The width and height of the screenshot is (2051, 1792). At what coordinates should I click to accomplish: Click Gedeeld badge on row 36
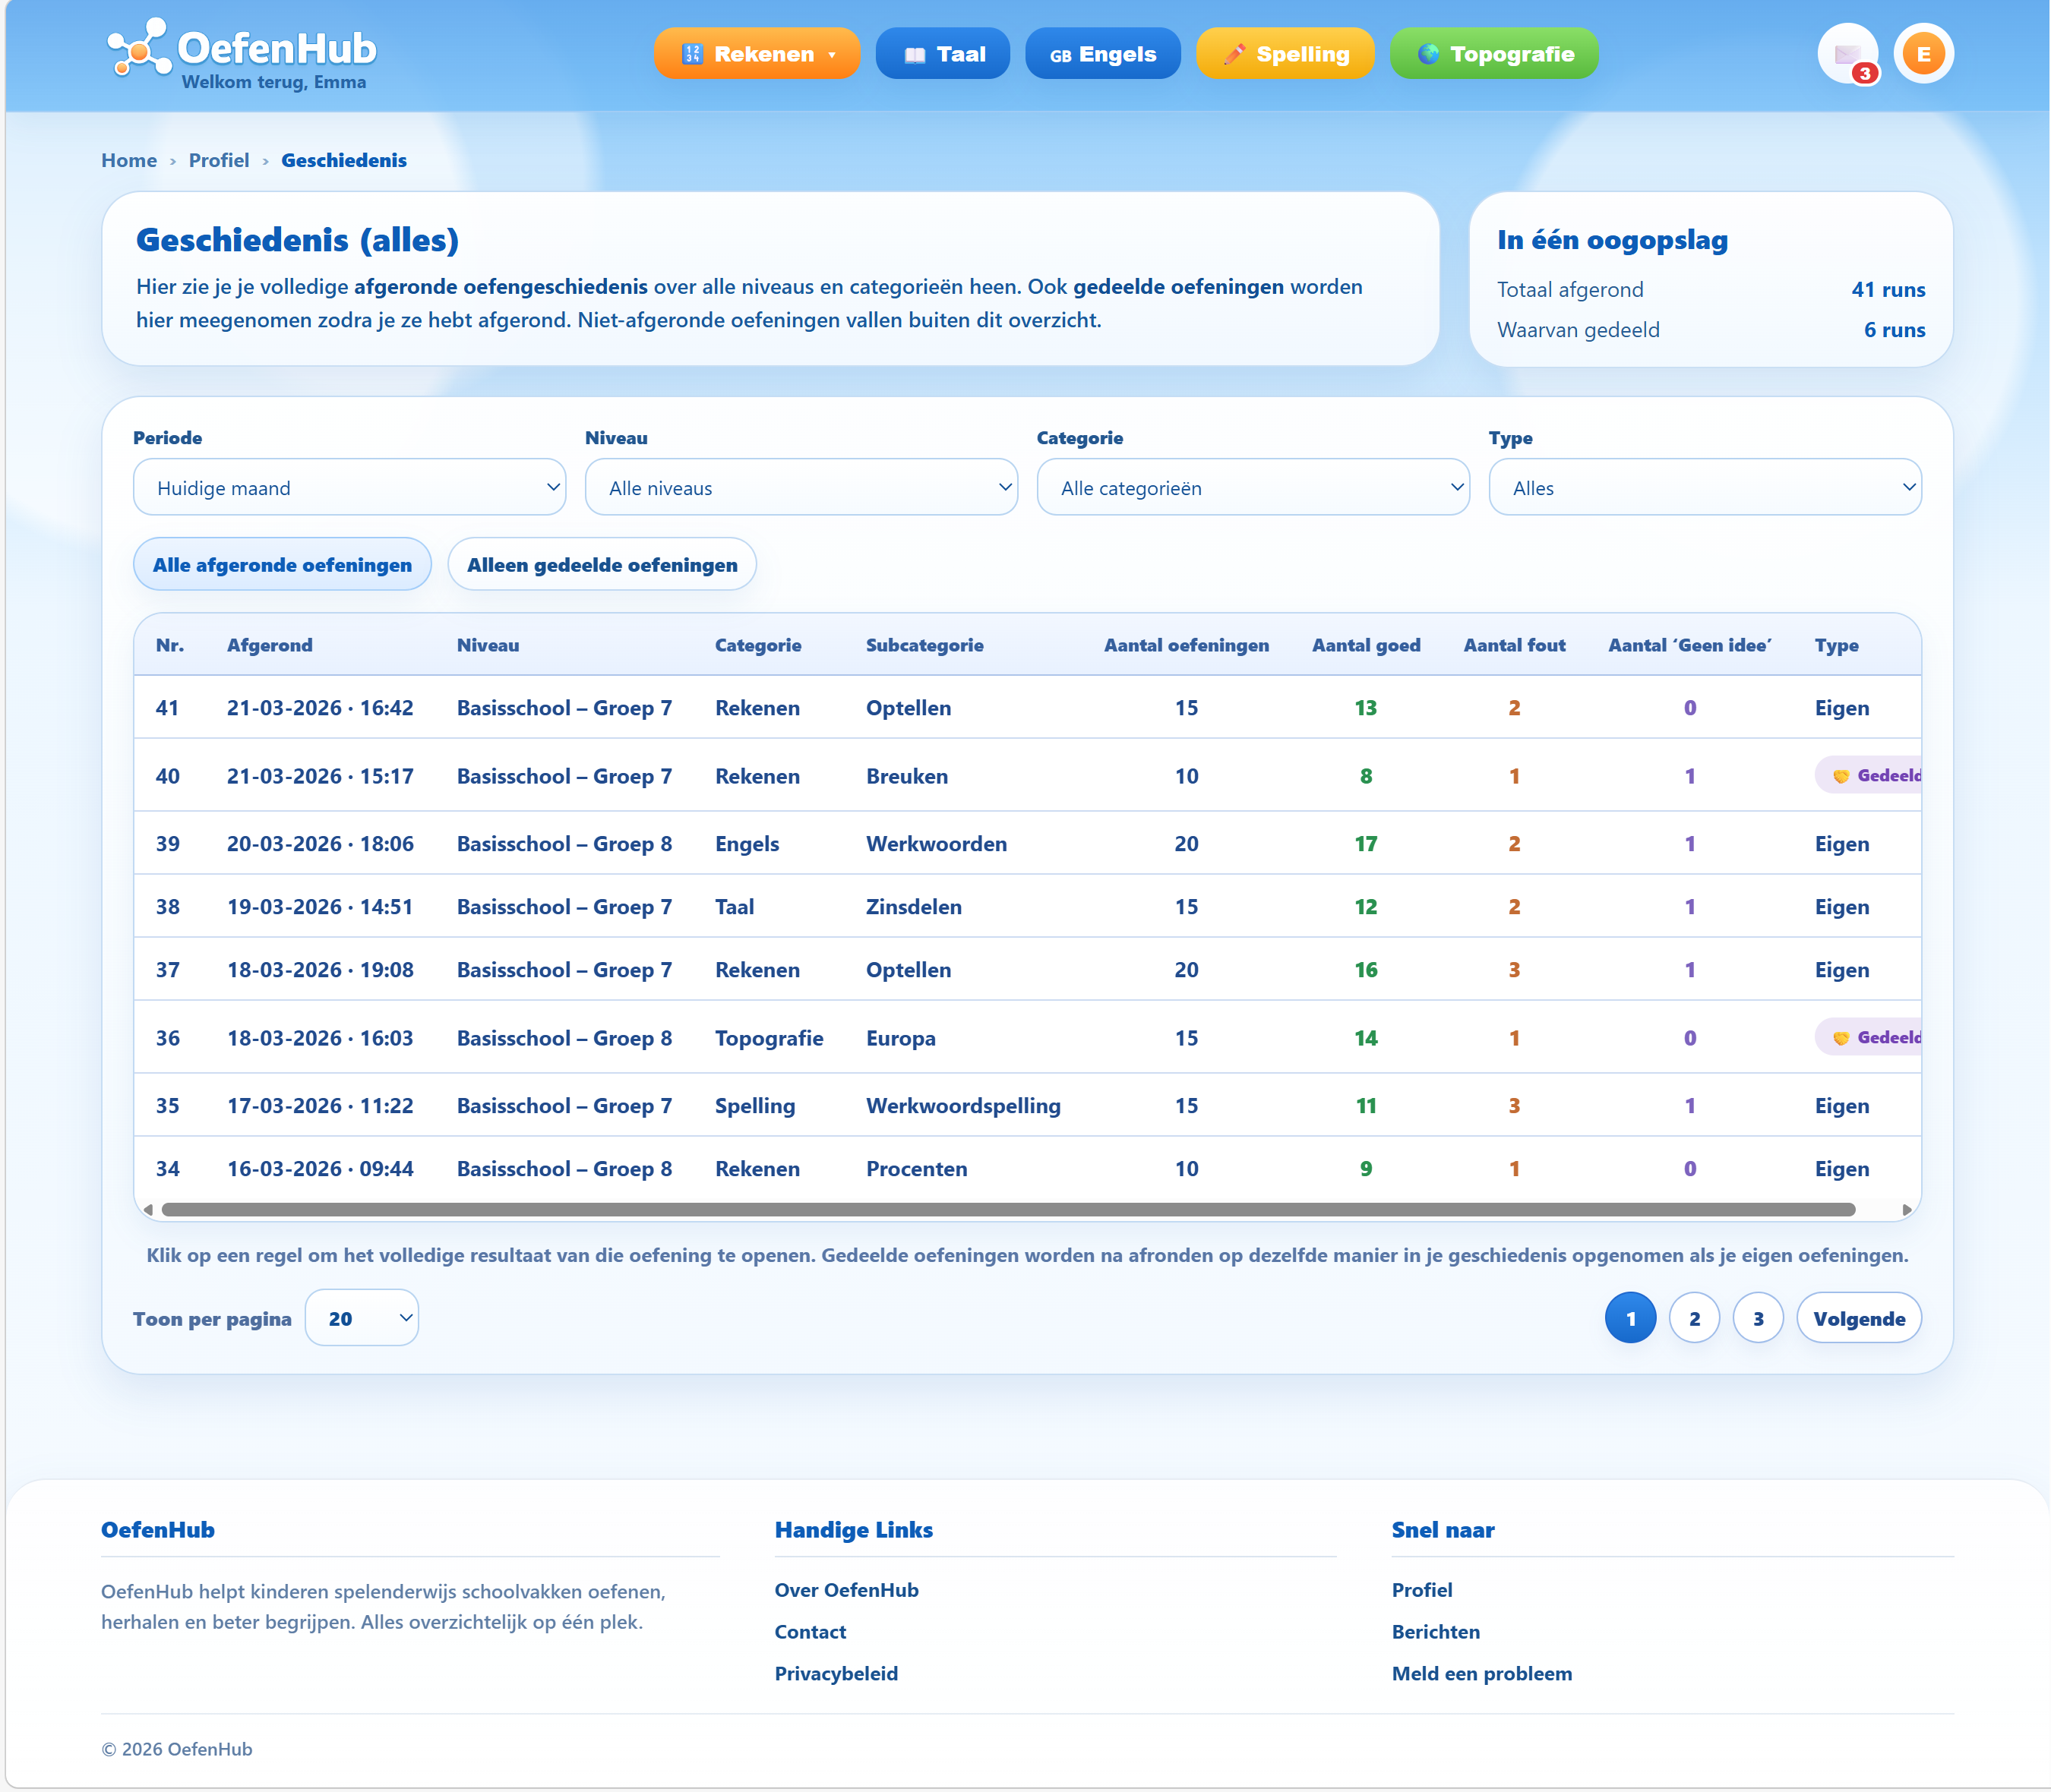1869,1037
